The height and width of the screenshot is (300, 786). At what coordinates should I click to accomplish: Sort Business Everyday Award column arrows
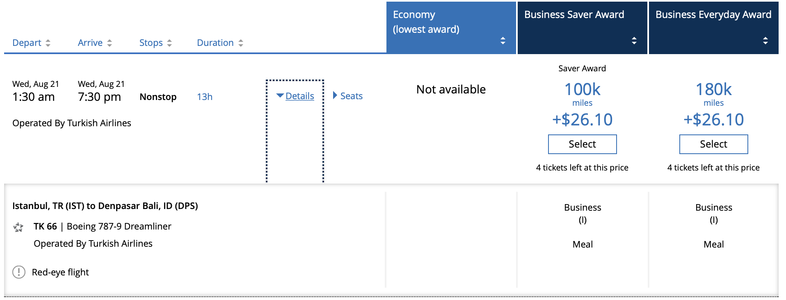(765, 41)
